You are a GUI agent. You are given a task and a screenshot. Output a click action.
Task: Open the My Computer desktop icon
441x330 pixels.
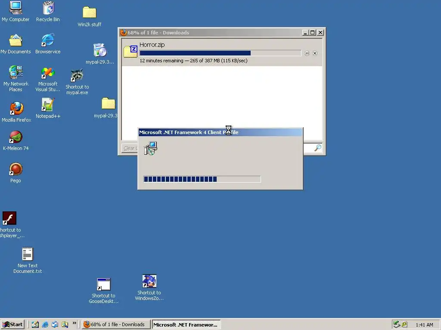pos(16,11)
